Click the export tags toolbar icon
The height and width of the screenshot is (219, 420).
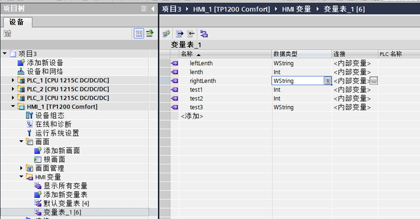(x=180, y=34)
